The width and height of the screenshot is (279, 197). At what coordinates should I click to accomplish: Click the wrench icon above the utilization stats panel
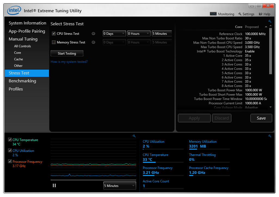pos(270,136)
